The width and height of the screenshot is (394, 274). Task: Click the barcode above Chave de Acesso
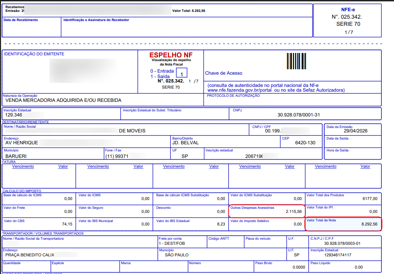tap(296, 61)
